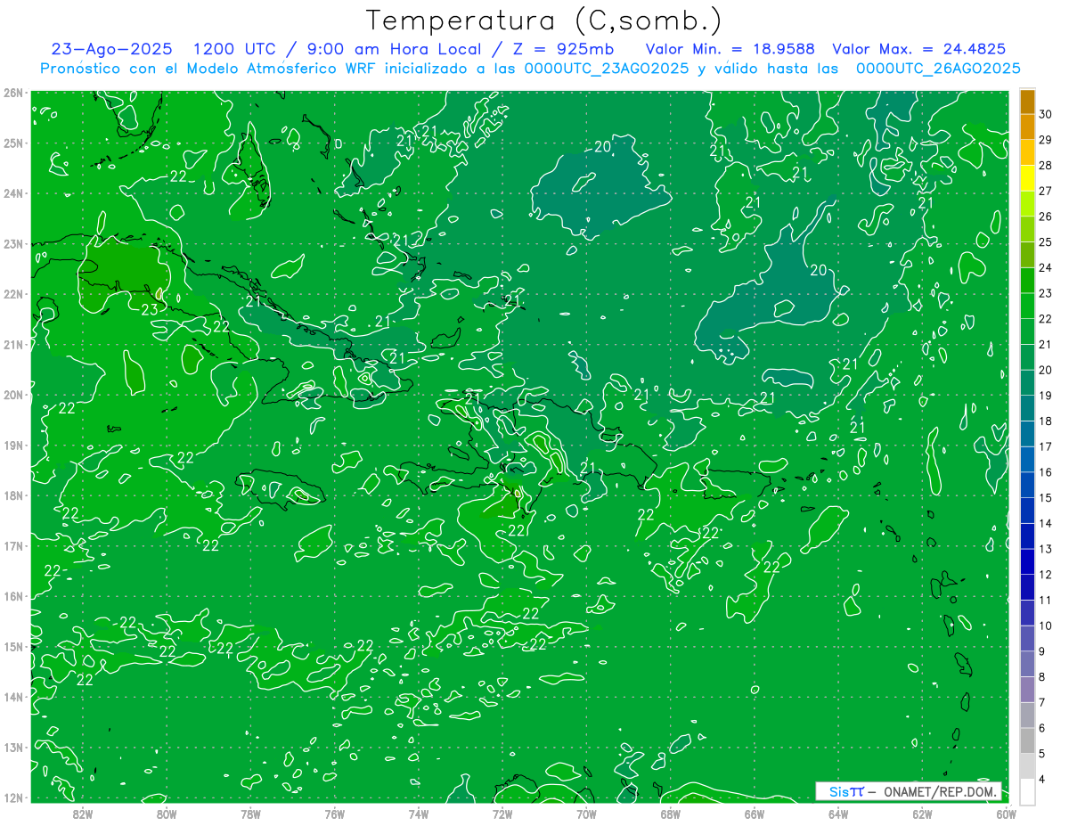The width and height of the screenshot is (1069, 826).
Task: Click the colorbar label '20'
Action: 1045,370
